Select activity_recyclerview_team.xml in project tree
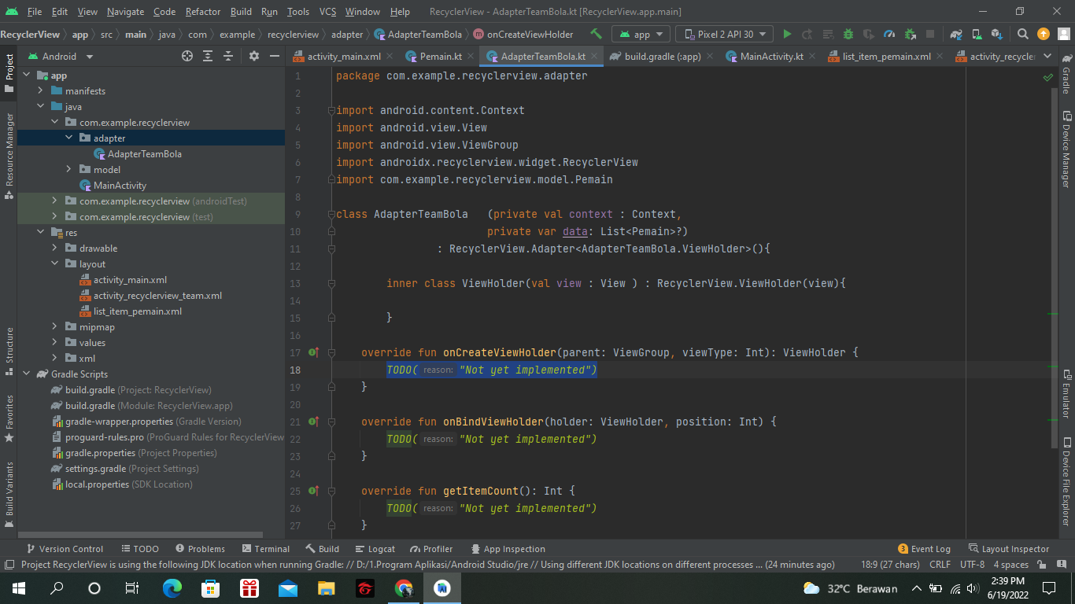Image resolution: width=1075 pixels, height=604 pixels. pyautogui.click(x=150, y=296)
